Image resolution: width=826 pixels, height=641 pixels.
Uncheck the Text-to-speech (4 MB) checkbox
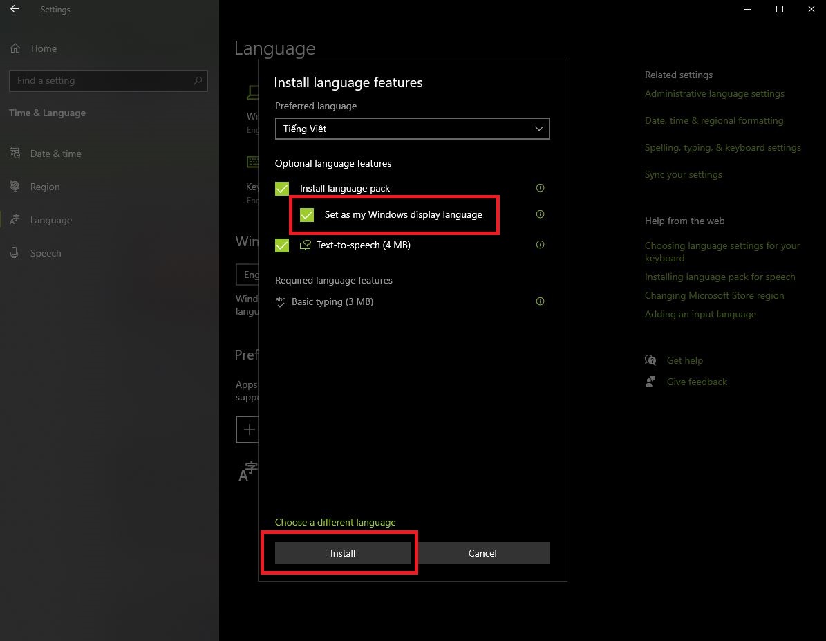pyautogui.click(x=282, y=245)
